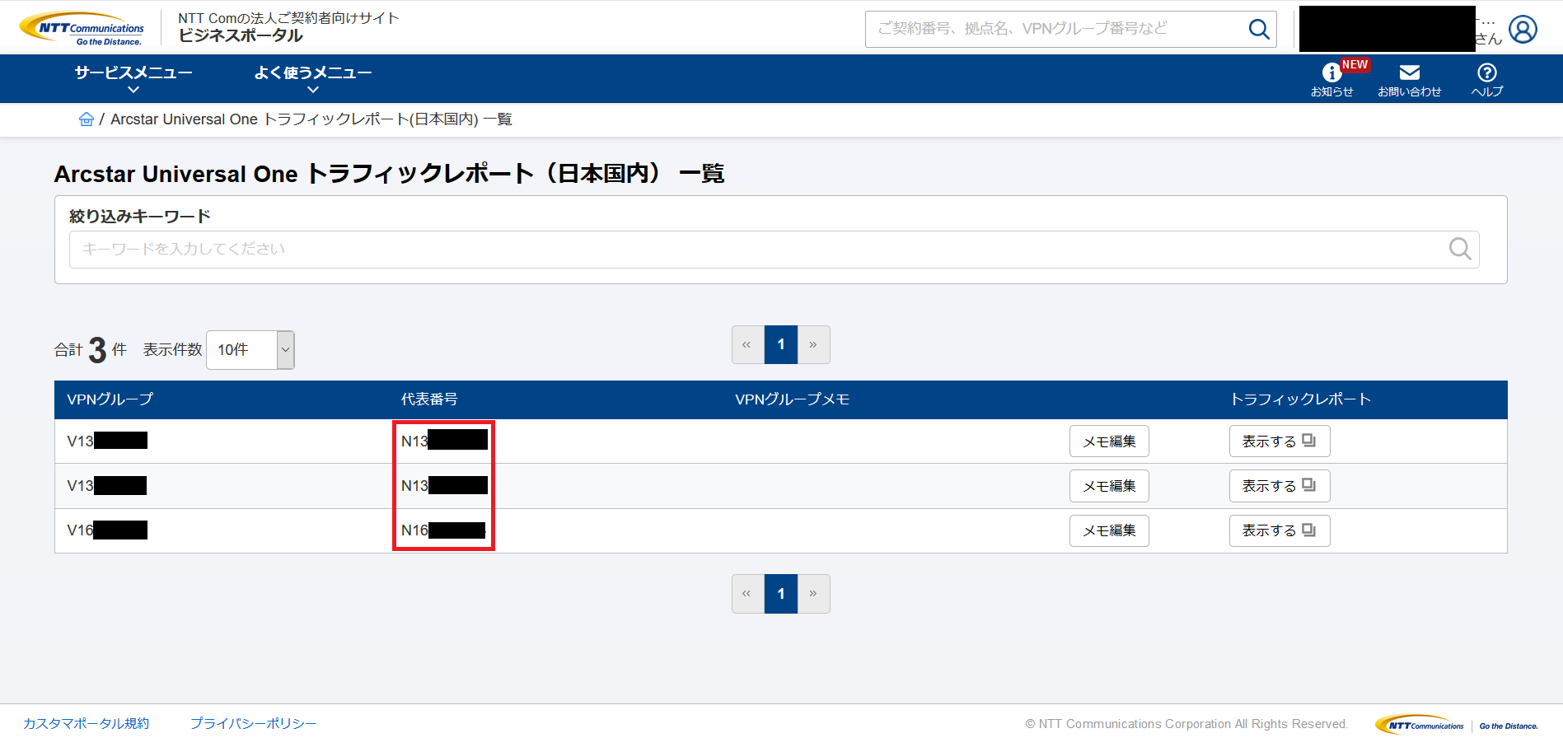
Task: Open the user account profile icon
Action: (x=1523, y=29)
